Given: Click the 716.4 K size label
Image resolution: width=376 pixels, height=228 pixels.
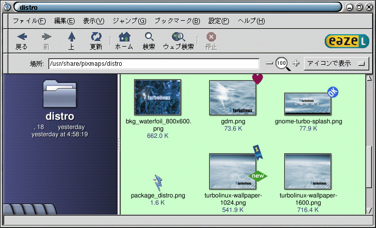Looking at the screenshot, I should [308, 210].
